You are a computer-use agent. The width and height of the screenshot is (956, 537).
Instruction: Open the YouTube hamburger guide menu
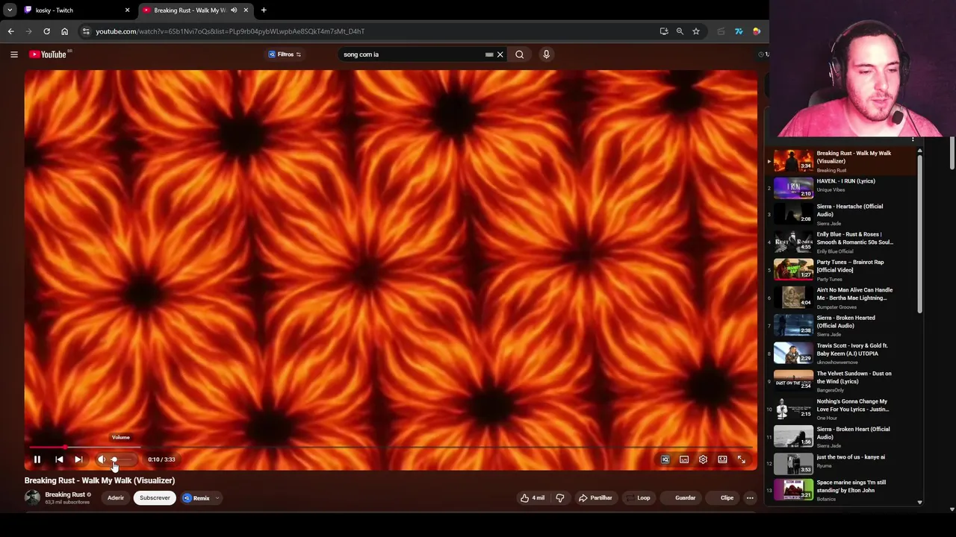[13, 54]
